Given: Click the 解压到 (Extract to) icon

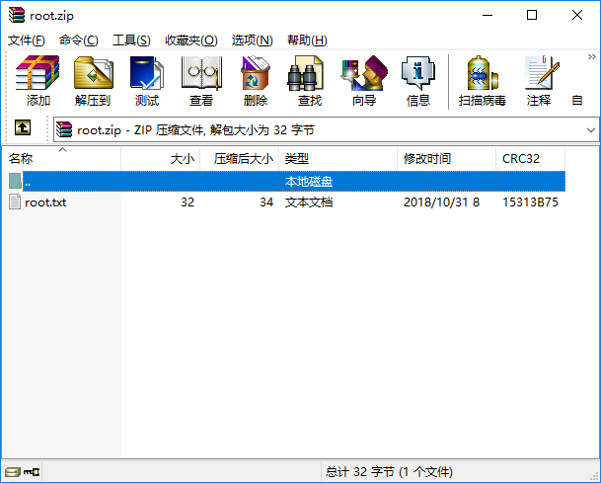Looking at the screenshot, I should [x=93, y=81].
